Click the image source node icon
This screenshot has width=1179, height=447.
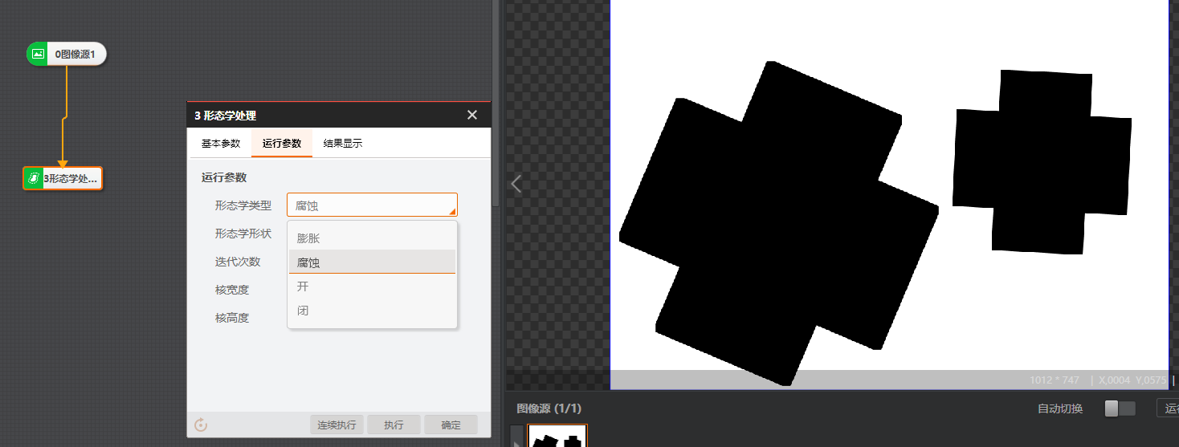[x=38, y=55]
